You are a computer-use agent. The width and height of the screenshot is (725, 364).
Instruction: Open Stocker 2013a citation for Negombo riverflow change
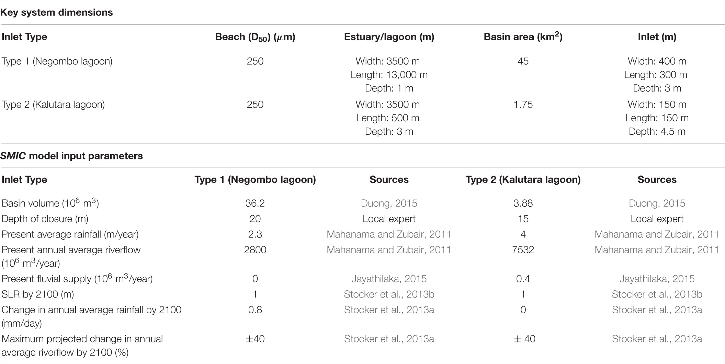[x=389, y=339]
